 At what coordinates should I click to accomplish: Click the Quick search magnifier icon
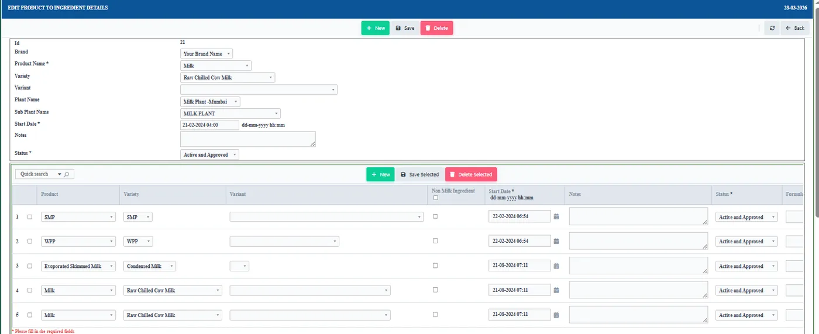(67, 174)
